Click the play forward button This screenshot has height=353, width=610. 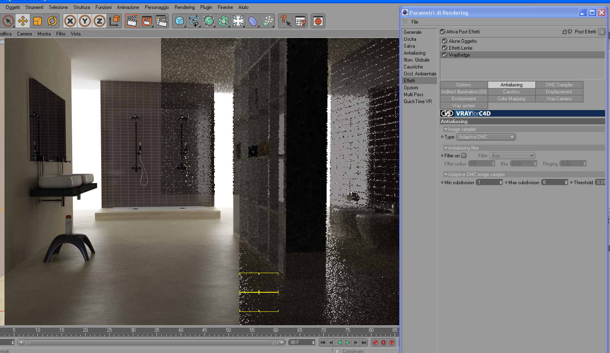(x=347, y=342)
